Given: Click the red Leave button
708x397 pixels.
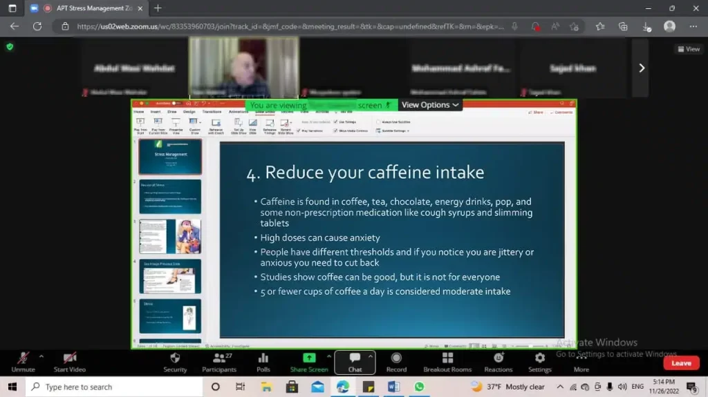Looking at the screenshot, I should tap(680, 363).
